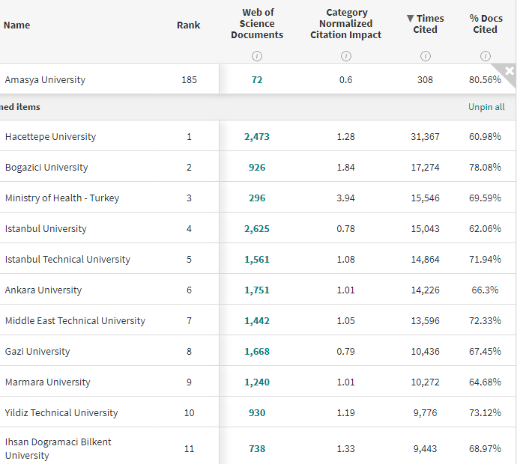Sort table by Name column header
The height and width of the screenshot is (464, 517).
(x=17, y=25)
